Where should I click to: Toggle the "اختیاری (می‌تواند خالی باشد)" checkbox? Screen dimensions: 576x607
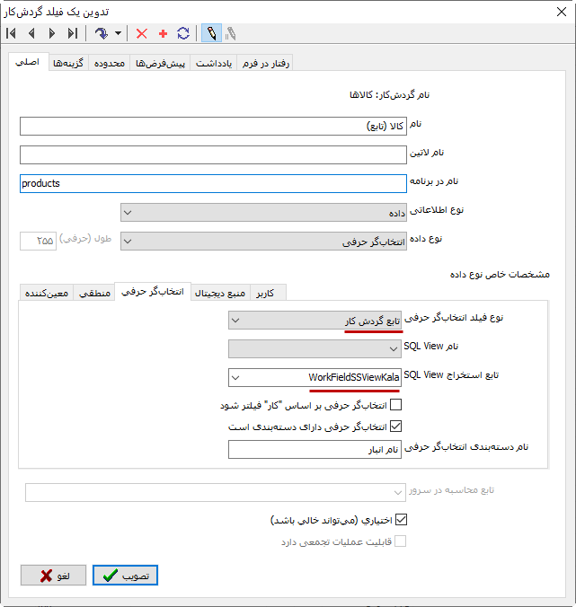click(x=401, y=519)
